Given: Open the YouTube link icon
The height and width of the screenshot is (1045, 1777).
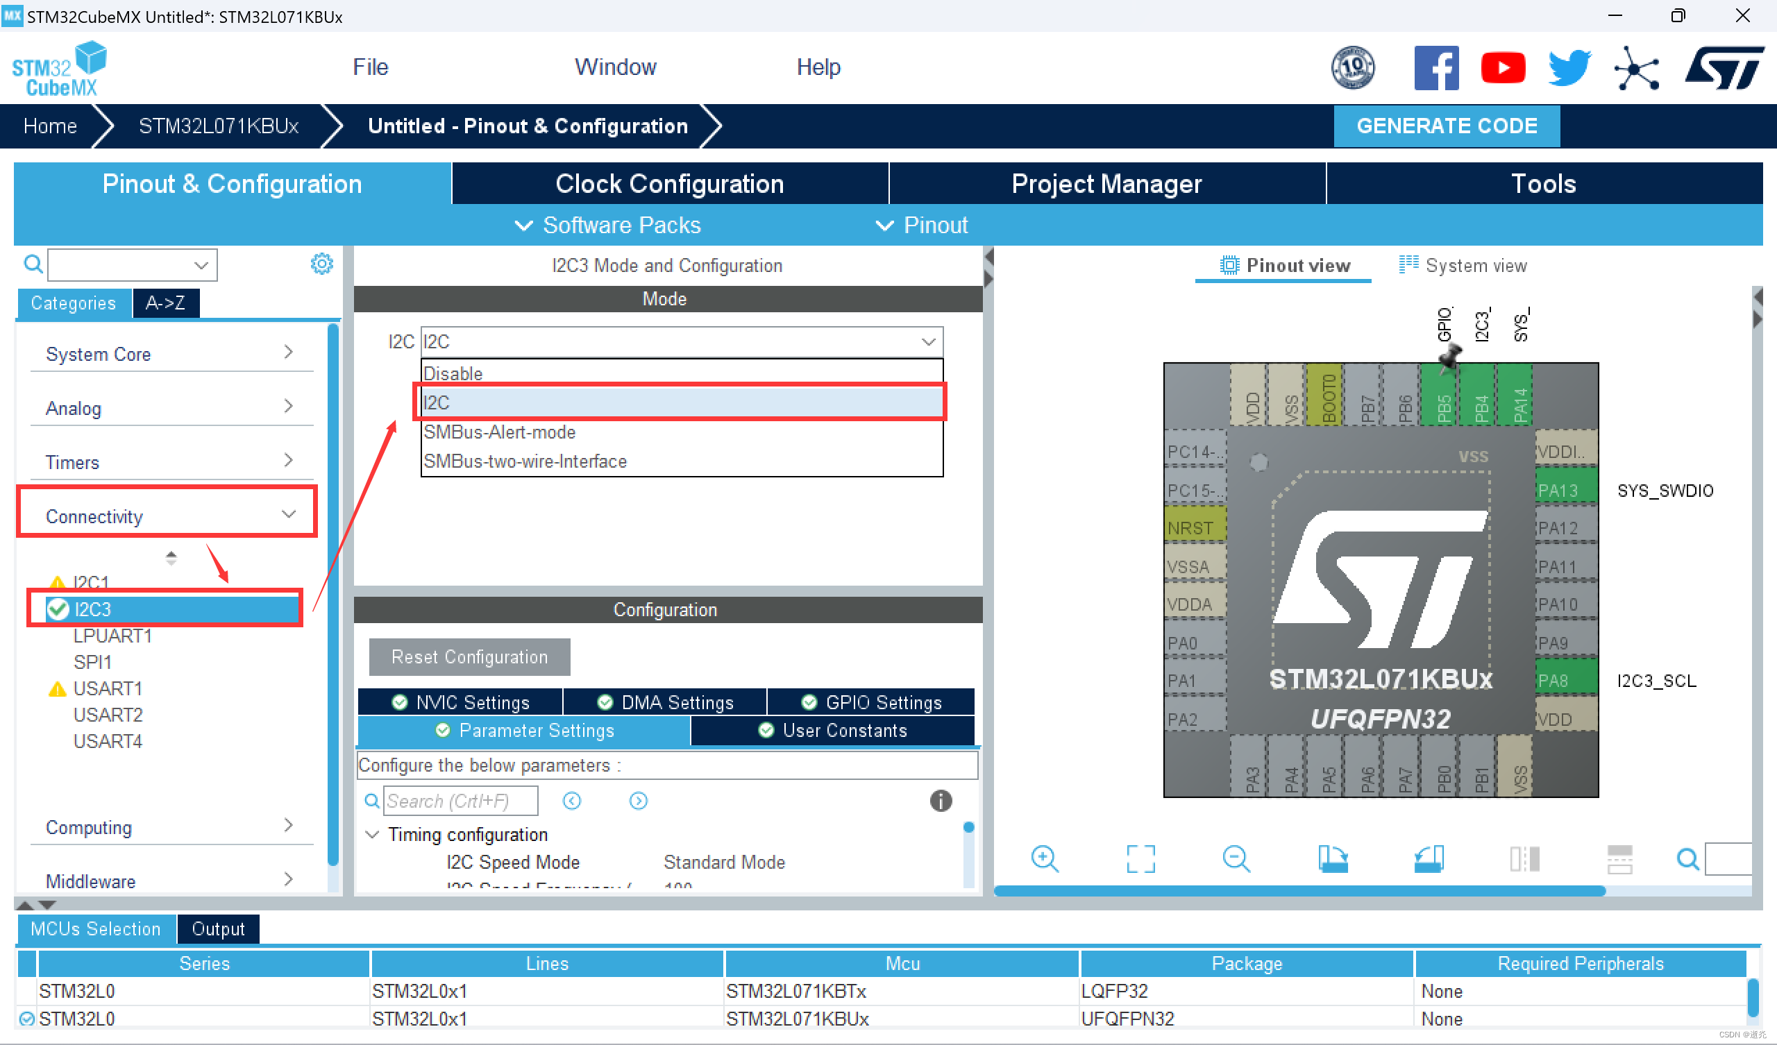Looking at the screenshot, I should click(x=1503, y=68).
